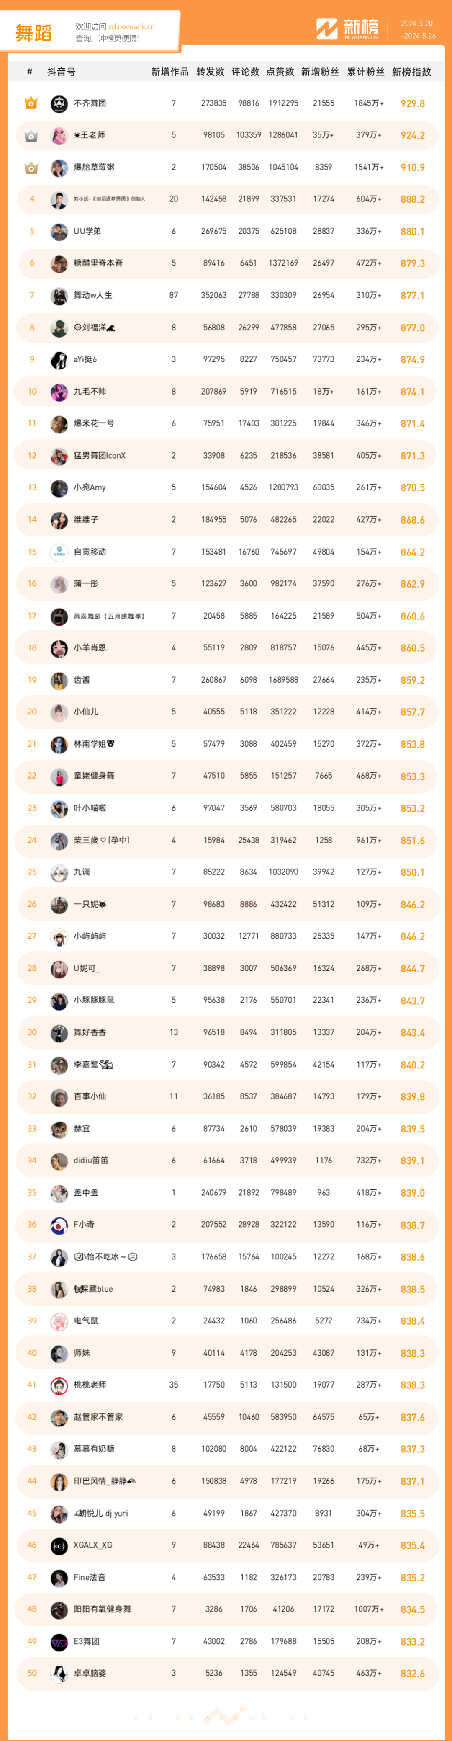Click the account name 卓卓脑婆
Image resolution: width=452 pixels, height=1741 pixels.
click(x=90, y=1673)
